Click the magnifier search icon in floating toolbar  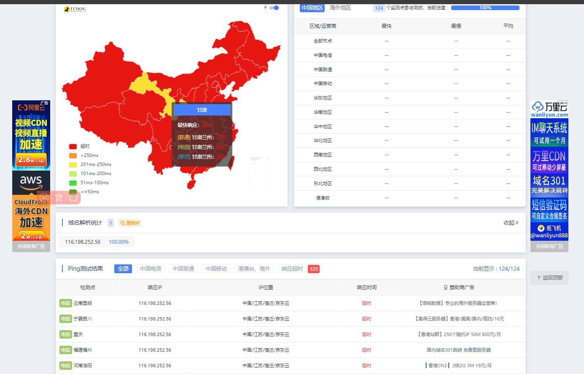point(73,197)
